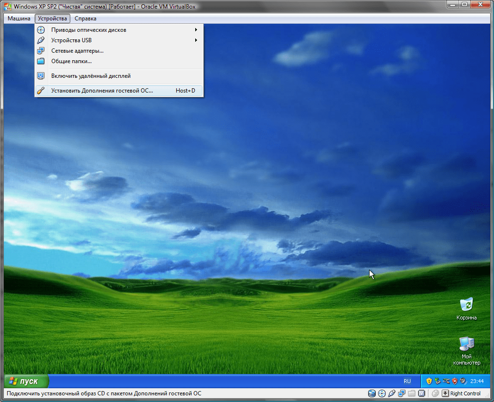The width and height of the screenshot is (494, 402).
Task: Click the network activity status bar icon
Action: click(402, 393)
